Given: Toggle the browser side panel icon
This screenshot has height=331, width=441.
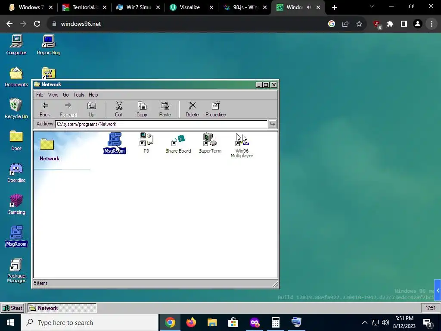Looking at the screenshot, I should click(x=404, y=24).
